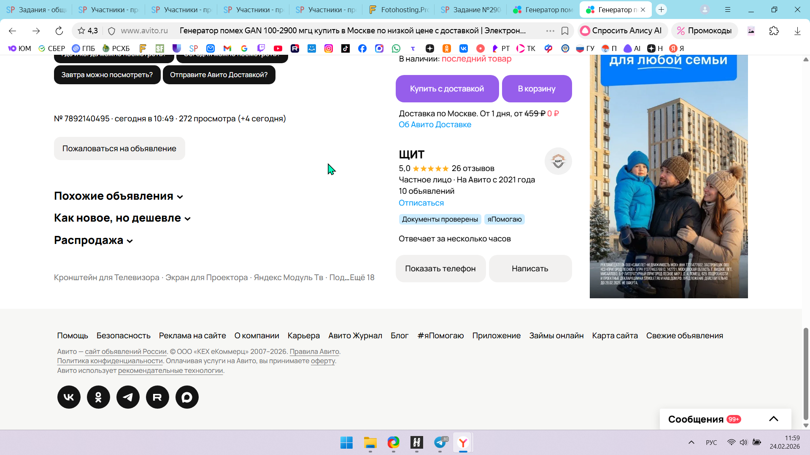Image resolution: width=810 pixels, height=455 pixels.
Task: Click the browser downloads arrow icon
Action: click(797, 31)
